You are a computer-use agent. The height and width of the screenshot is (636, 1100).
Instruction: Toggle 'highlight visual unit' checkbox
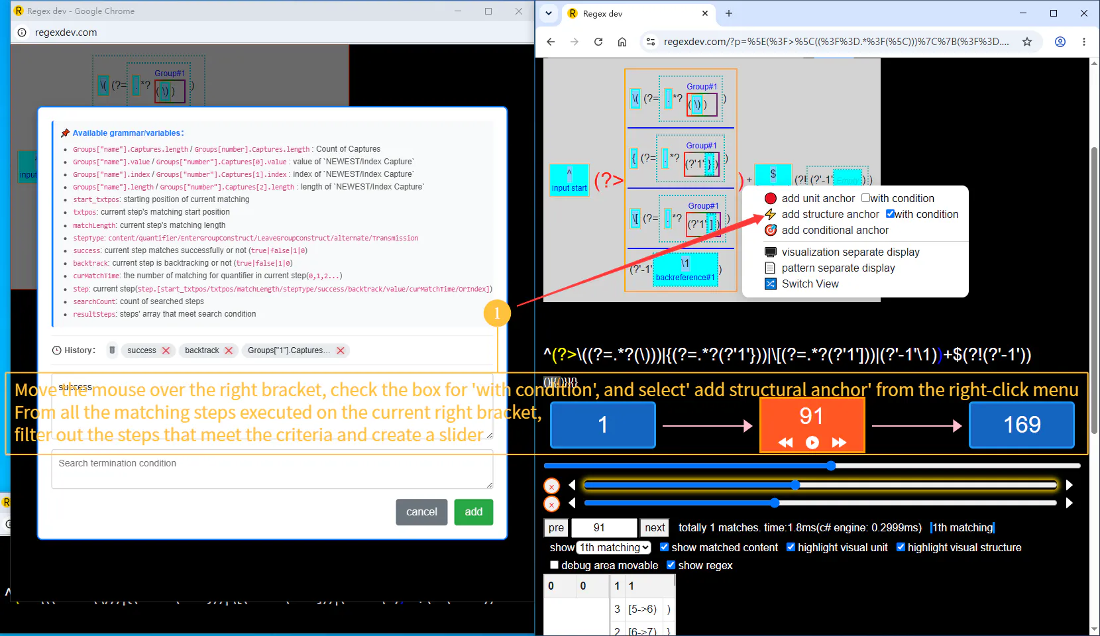click(x=791, y=547)
